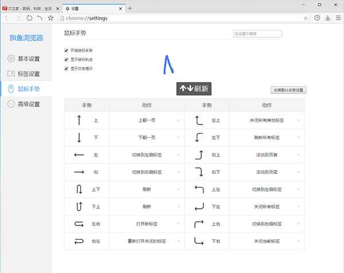344x273 pixels.
Task: Go forward with the forward arrow
Action: (18, 18)
